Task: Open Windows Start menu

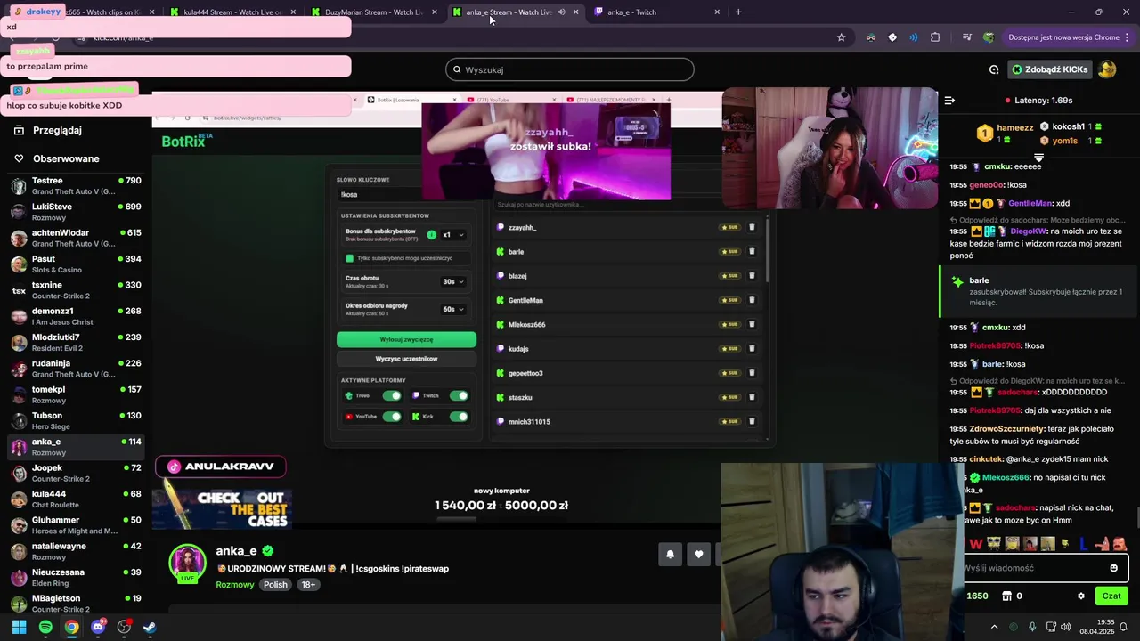Action: (19, 627)
